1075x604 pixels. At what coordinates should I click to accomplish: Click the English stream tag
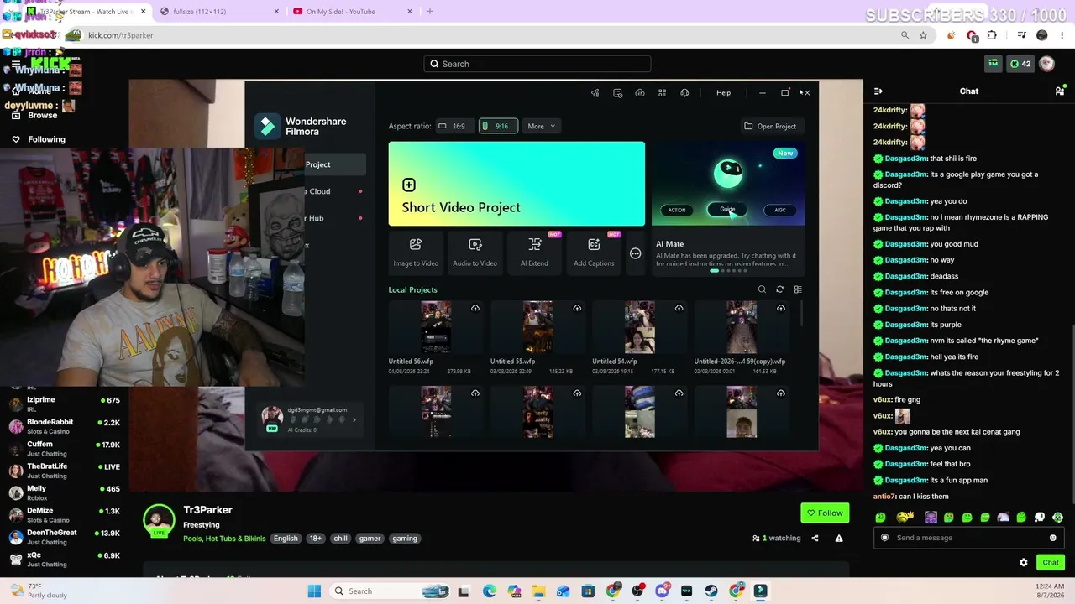(286, 539)
